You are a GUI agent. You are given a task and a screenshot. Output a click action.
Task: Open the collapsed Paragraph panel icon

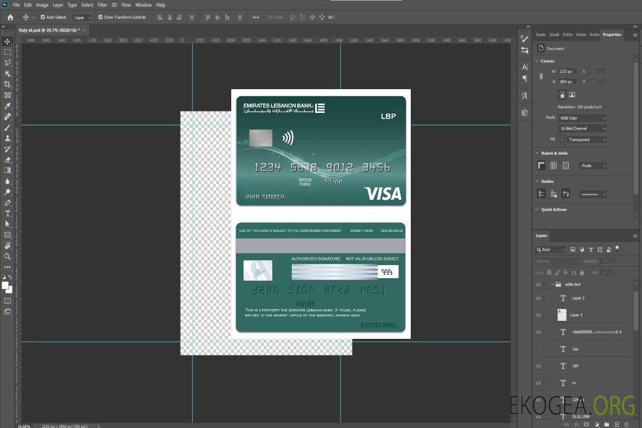pos(524,78)
